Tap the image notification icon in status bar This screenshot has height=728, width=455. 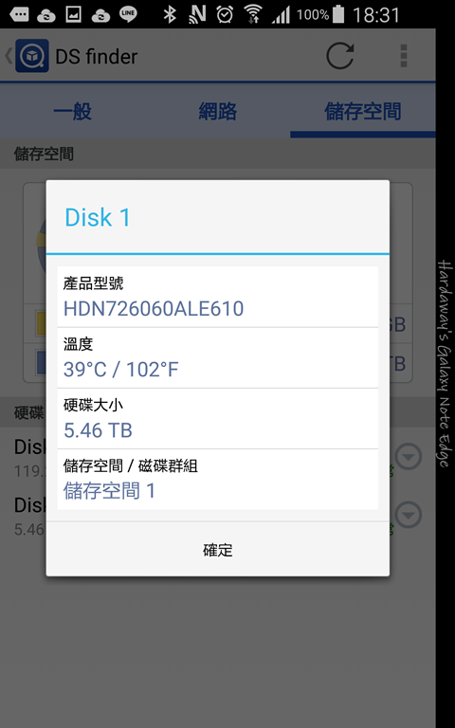74,14
